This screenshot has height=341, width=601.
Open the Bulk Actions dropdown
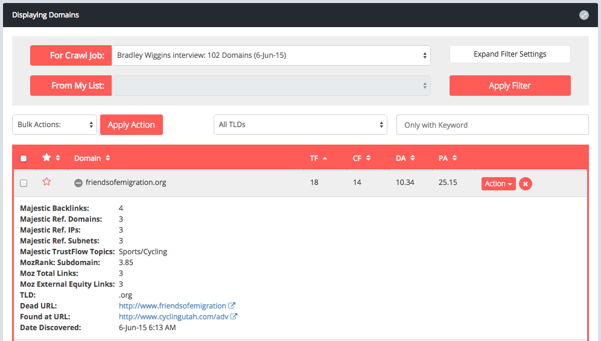click(54, 125)
